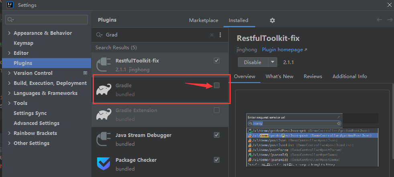Image resolution: width=394 pixels, height=177 pixels.
Task: Uncheck the Java Stream Debugger plugin
Action: [217, 135]
